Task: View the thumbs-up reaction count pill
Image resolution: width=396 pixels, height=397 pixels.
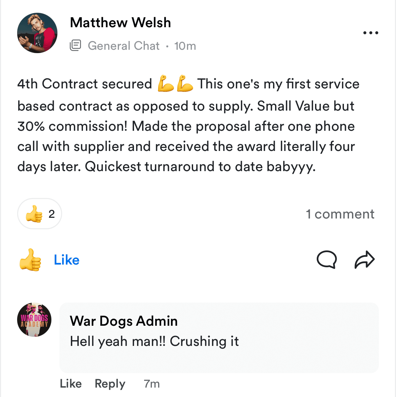Action: point(40,214)
